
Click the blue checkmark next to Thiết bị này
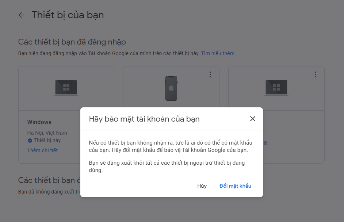pos(30,141)
